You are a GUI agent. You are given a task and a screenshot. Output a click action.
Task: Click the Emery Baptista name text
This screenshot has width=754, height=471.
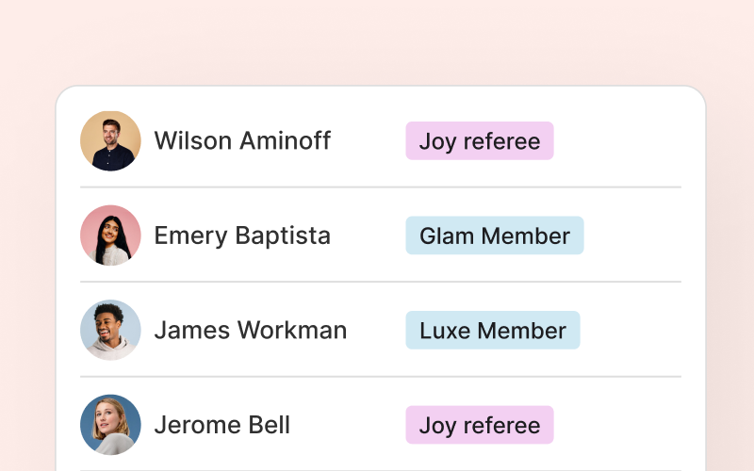[x=242, y=235]
